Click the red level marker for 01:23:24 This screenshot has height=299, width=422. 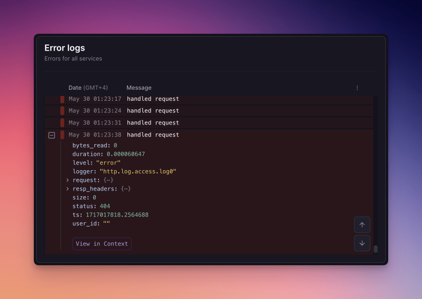(62, 111)
